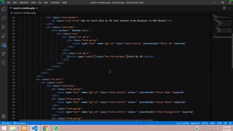Open the Windows Start button
Viewport: 233px width, 131px height.
point(4,128)
